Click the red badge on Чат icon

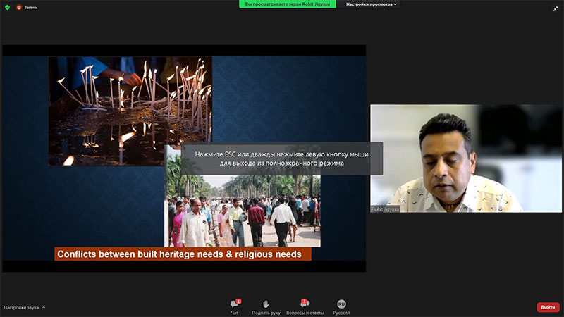238,301
